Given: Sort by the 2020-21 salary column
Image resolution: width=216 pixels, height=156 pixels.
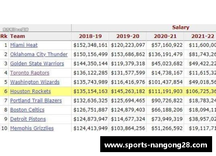Looking at the screenshot, I should tap(165, 36).
